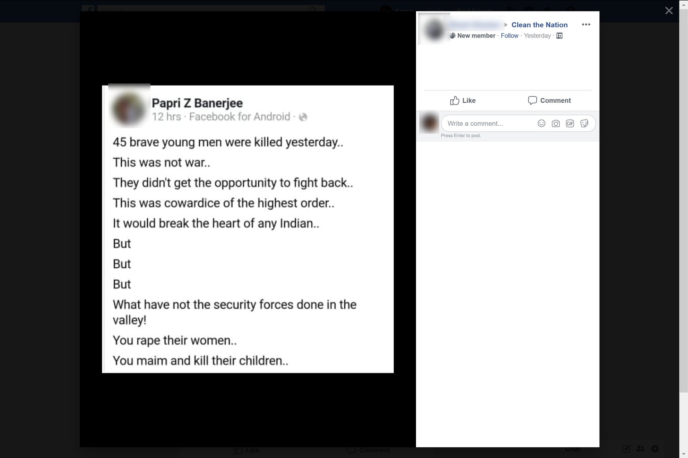Click your profile thumbnail beside comment box

pos(429,123)
